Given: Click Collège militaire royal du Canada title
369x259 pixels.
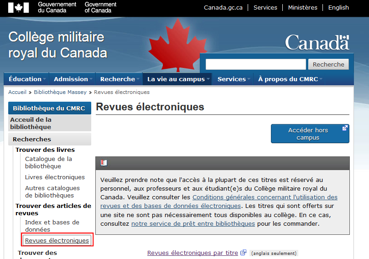Looking at the screenshot, I should point(57,45).
